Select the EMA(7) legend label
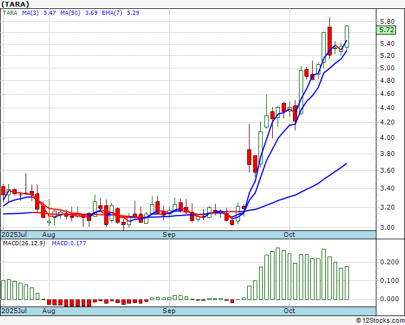The width and height of the screenshot is (405, 325). coord(112,12)
